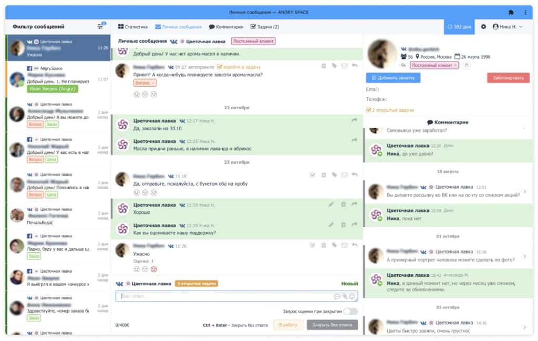Viewport: 538px width, 341px height.
Task: Click the blue "182 дня" subscription button
Action: 459,27
